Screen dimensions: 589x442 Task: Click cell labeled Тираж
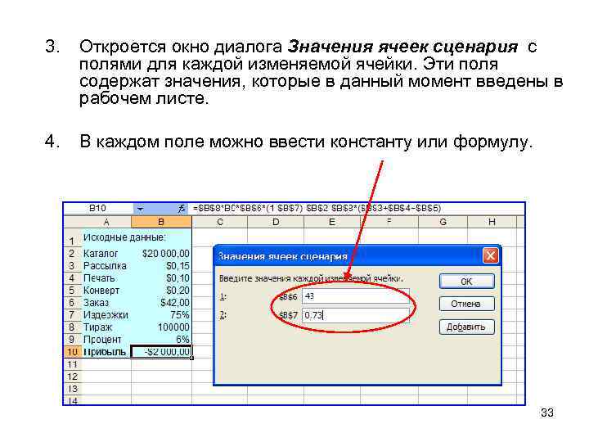(106, 327)
